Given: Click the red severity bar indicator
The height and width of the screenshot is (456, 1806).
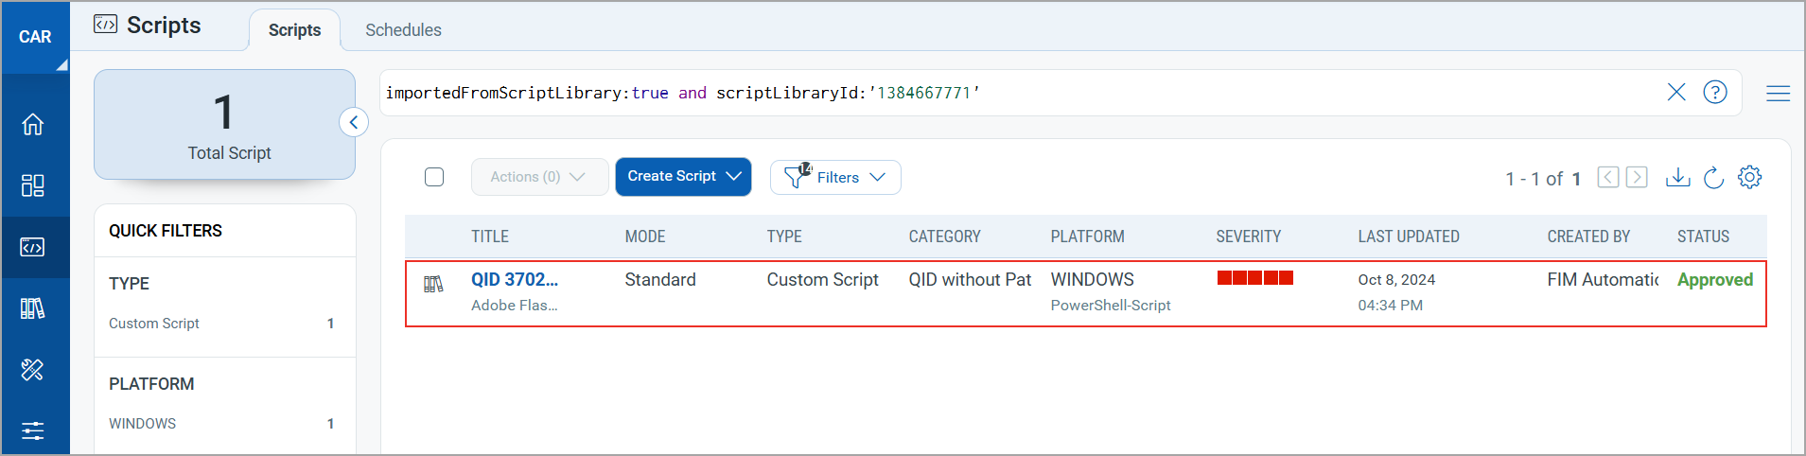Looking at the screenshot, I should click(1254, 278).
